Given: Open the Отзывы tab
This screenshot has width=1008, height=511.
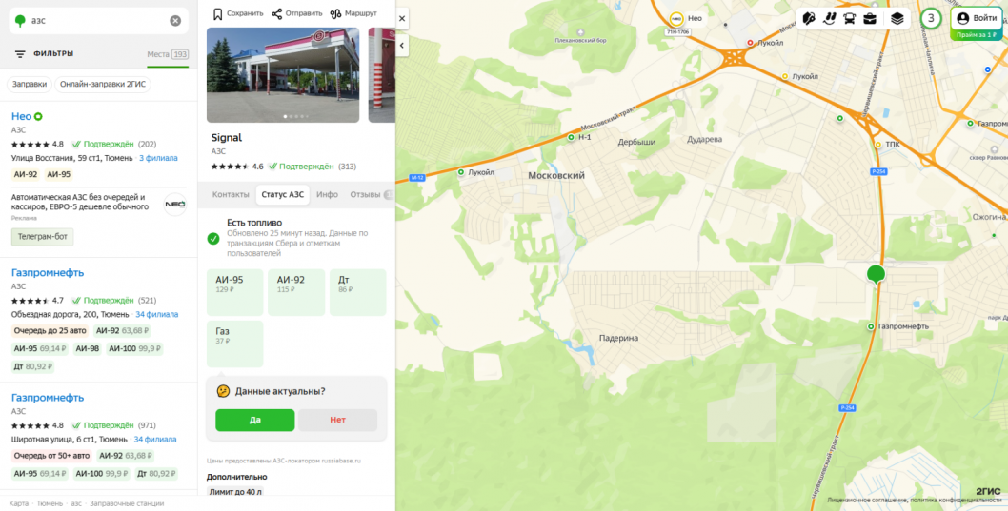Looking at the screenshot, I should pyautogui.click(x=365, y=194).
